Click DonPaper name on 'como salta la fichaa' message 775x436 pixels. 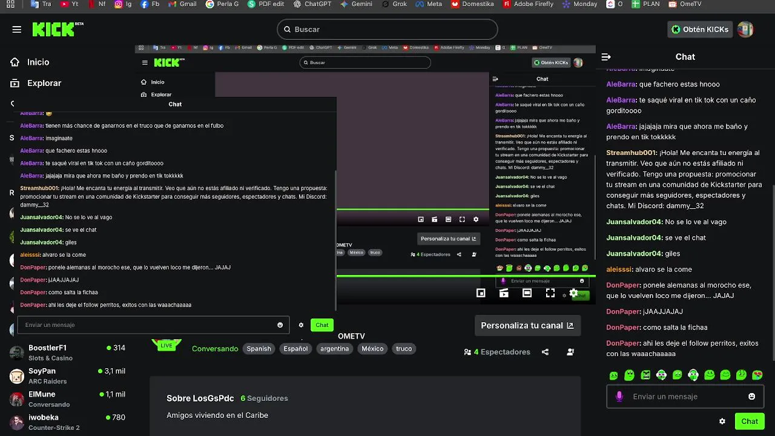(623, 328)
